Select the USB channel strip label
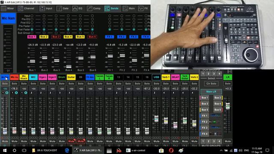274x154 pixels. (156, 77)
